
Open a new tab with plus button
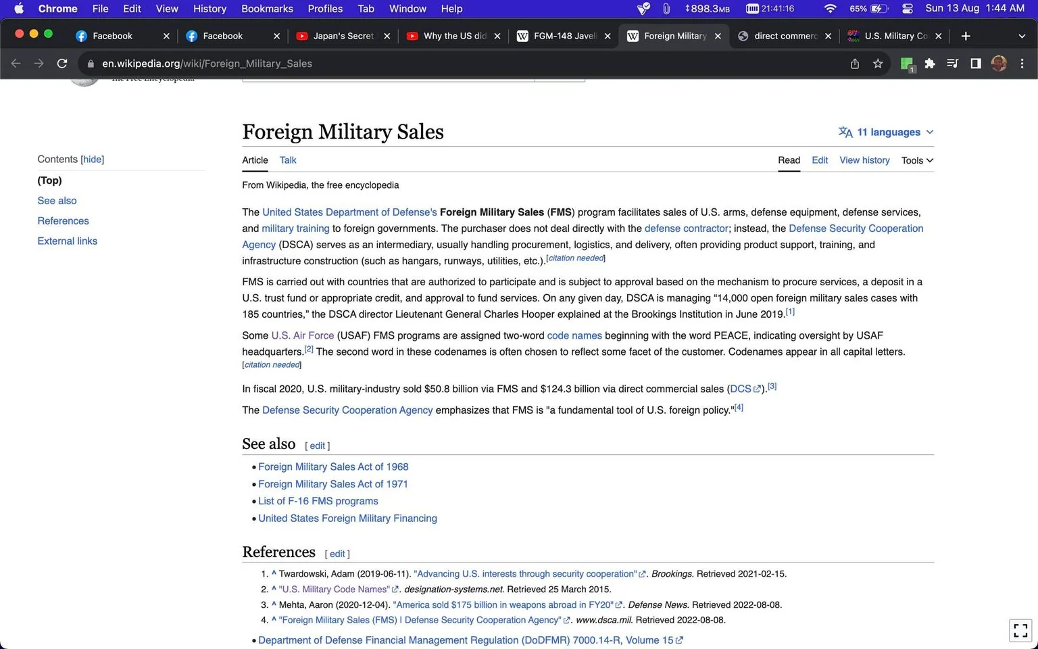point(966,36)
